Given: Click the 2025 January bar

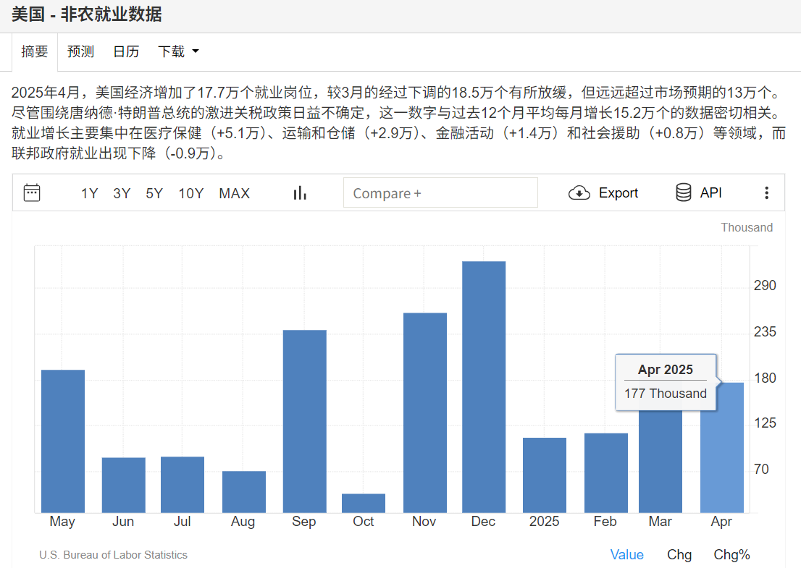Looking at the screenshot, I should [545, 475].
